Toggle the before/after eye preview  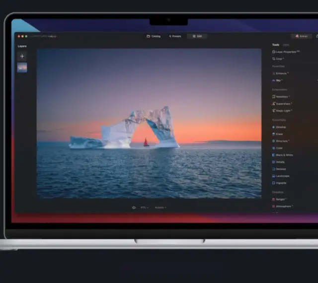134,208
